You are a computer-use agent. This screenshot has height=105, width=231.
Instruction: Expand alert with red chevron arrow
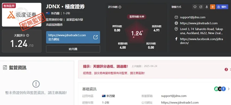tap(230, 69)
